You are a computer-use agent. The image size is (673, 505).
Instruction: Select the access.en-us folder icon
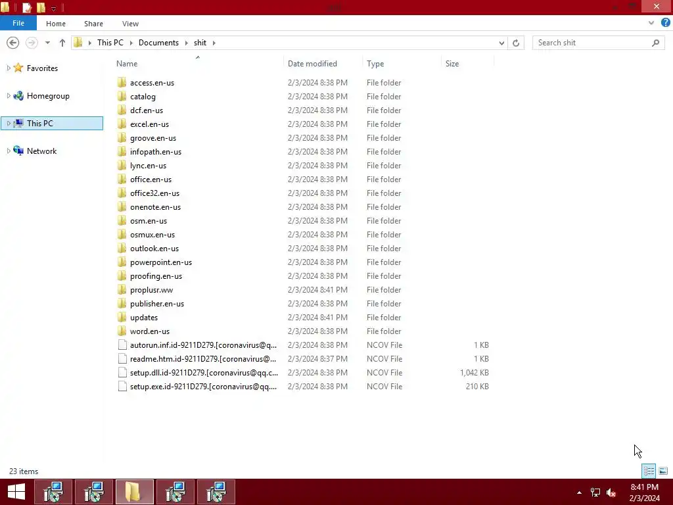point(122,82)
